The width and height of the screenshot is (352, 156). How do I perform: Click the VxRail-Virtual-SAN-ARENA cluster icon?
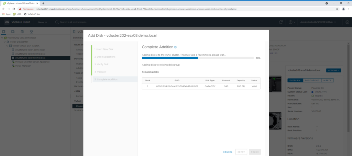(x=11, y=46)
